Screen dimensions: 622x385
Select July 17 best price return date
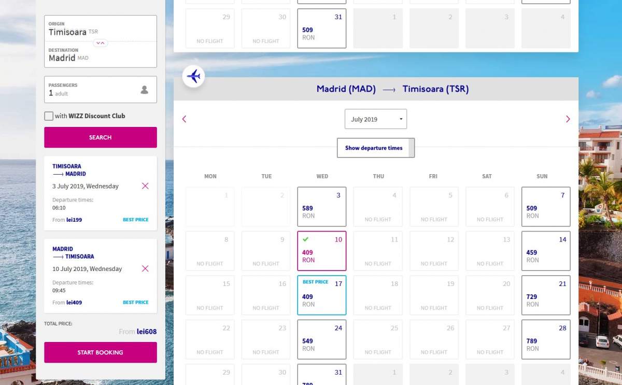(321, 295)
